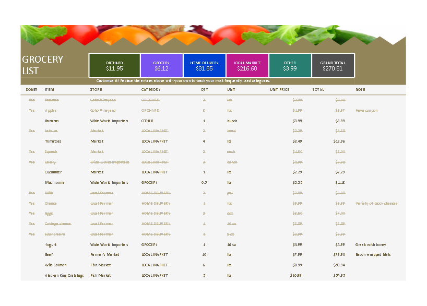The image size is (427, 306).
Task: Click the 'Customize it!' instruction text
Action: [183, 80]
